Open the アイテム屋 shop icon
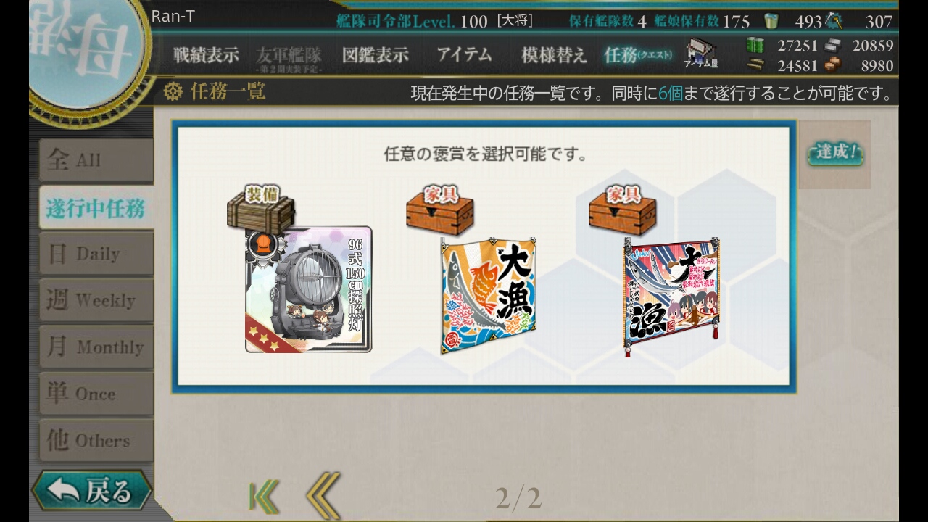Viewport: 928px width, 522px height. 701,54
